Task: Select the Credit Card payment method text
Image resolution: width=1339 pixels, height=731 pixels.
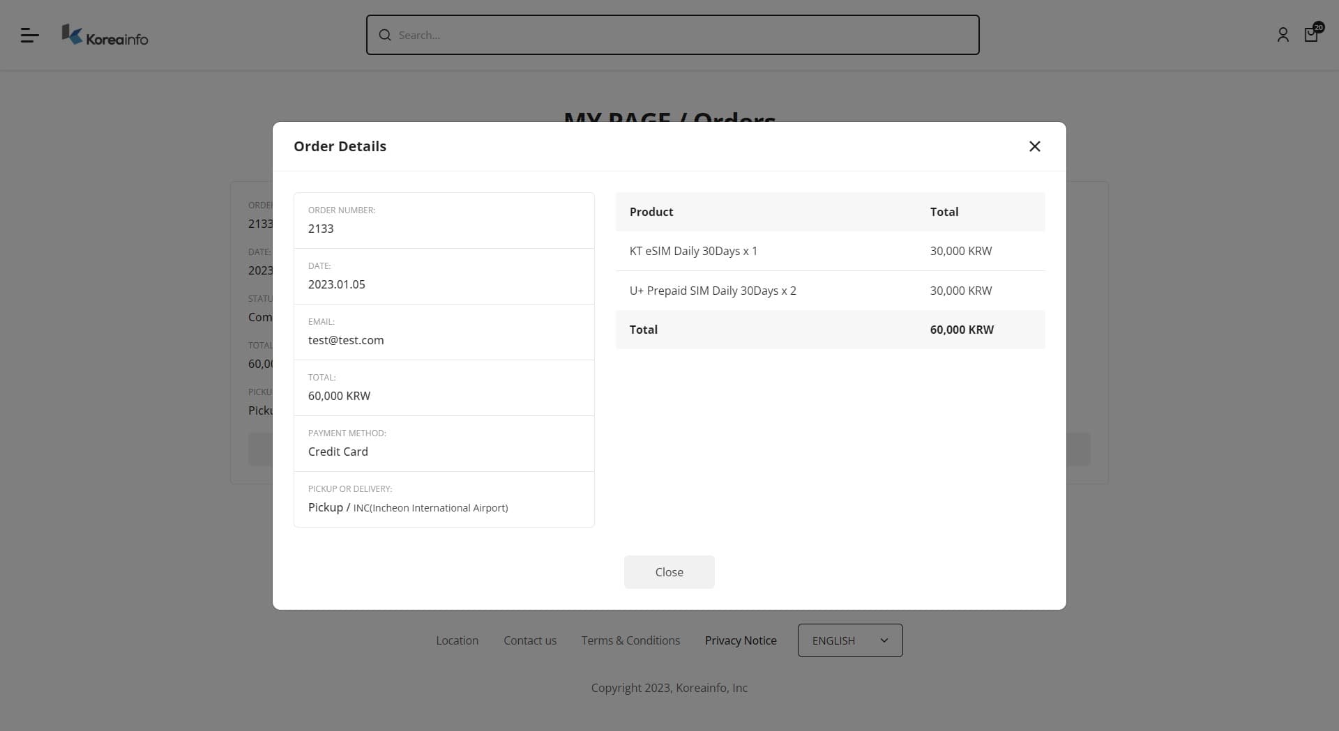Action: (x=338, y=452)
